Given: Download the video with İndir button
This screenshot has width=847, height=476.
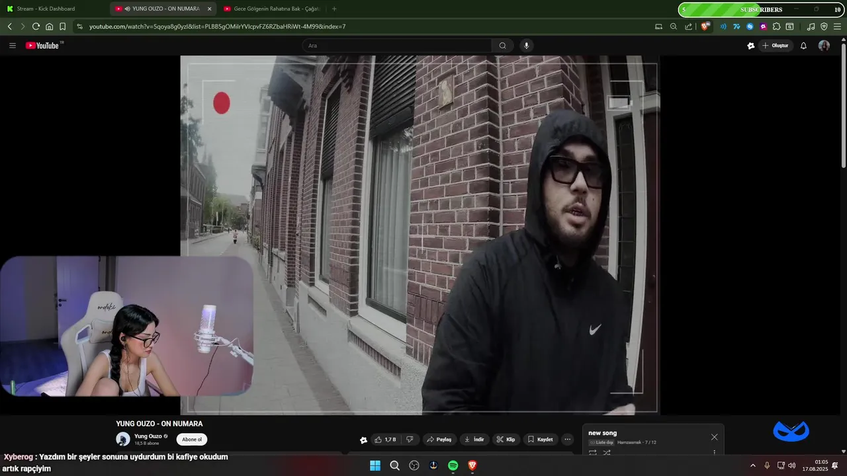Looking at the screenshot, I should pyautogui.click(x=474, y=440).
